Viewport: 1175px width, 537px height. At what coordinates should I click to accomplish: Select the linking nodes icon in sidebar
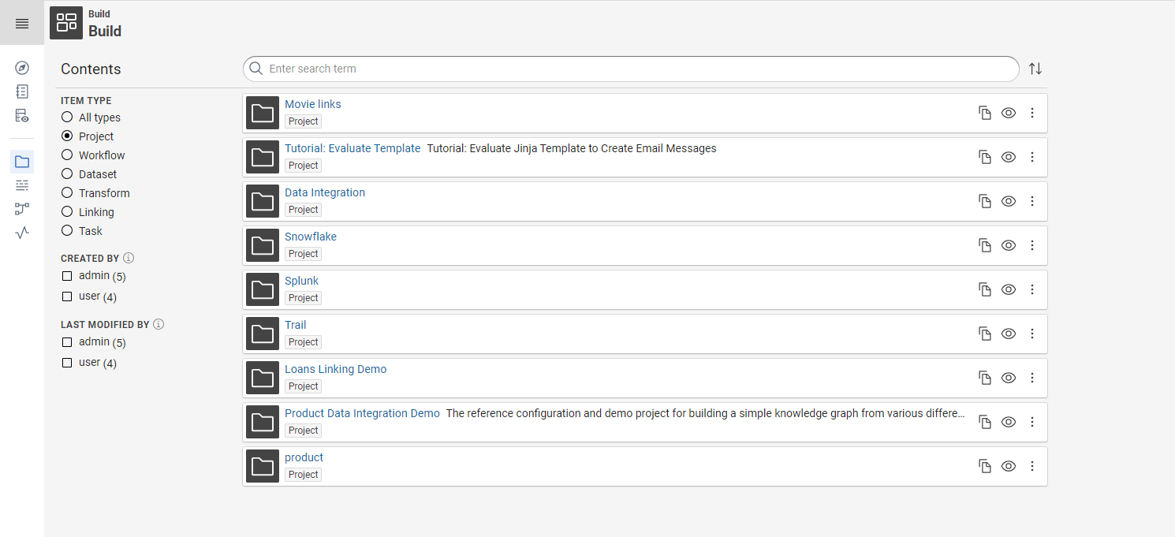pyautogui.click(x=21, y=208)
